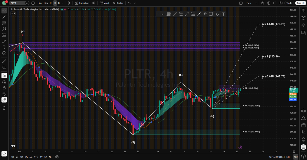
Task: Open the forecasting and measurement tools
Action: (4, 35)
